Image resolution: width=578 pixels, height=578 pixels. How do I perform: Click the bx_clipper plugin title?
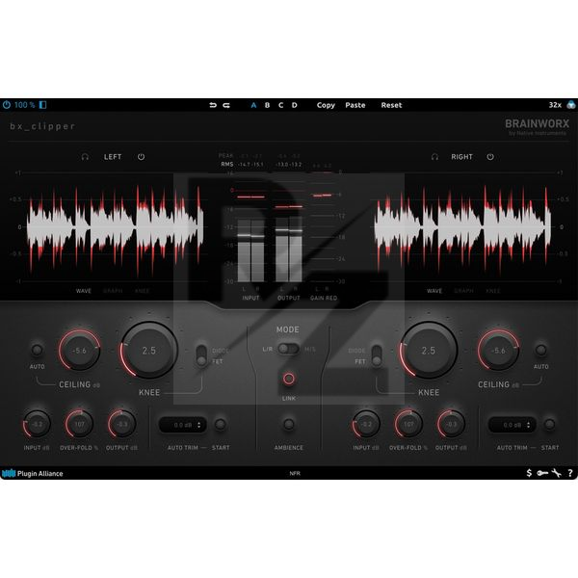pyautogui.click(x=42, y=126)
